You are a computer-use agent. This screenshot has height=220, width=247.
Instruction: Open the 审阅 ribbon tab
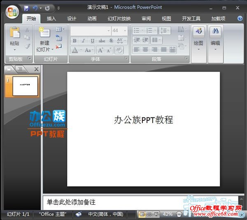[146, 19]
